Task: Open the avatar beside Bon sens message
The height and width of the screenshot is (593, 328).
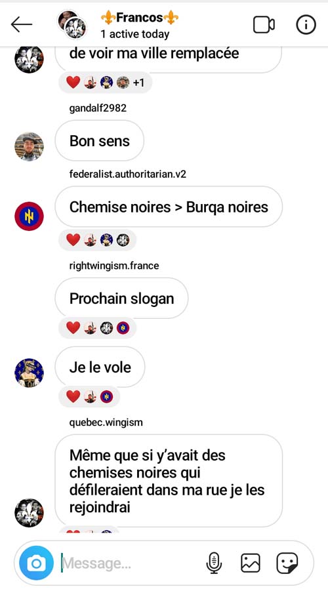Action: (29, 147)
